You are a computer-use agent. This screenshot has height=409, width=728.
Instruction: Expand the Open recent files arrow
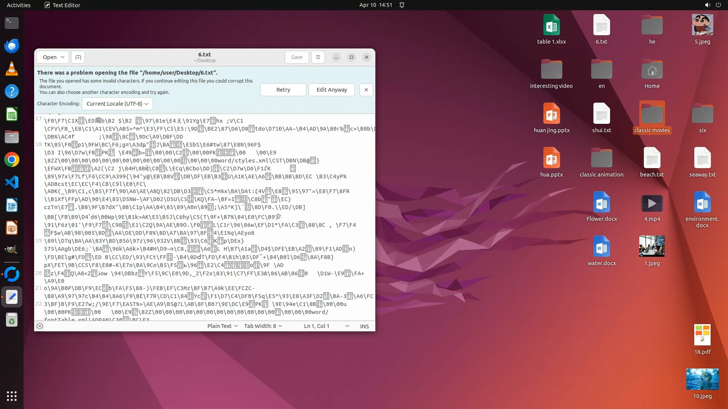tap(63, 57)
